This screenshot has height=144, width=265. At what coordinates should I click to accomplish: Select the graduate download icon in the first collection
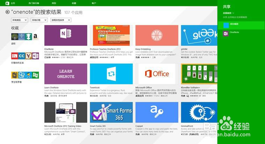29,37
